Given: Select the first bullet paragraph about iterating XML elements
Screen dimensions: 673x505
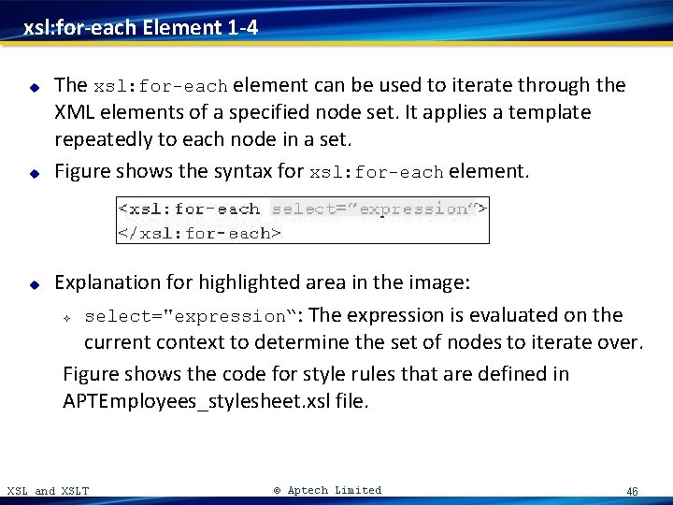Looking at the screenshot, I should (x=340, y=112).
